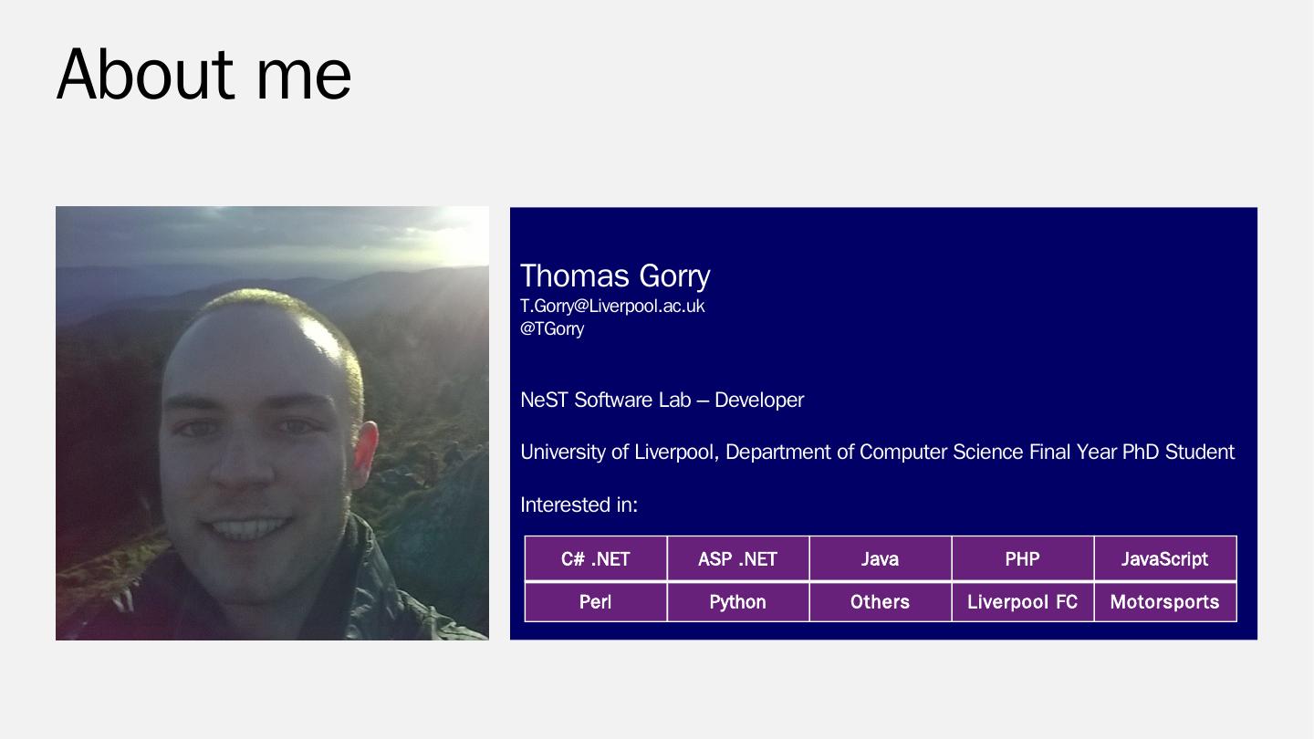The image size is (1314, 739).
Task: Click the Others table cell
Action: (x=881, y=602)
